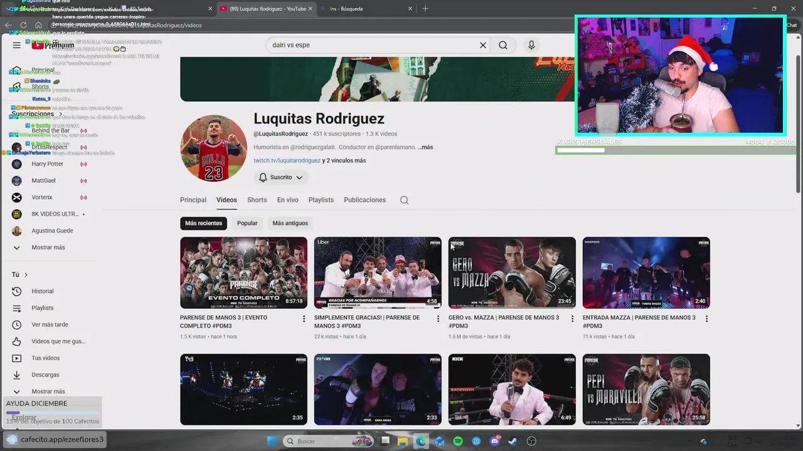This screenshot has height=451, width=803.
Task: Expand channel description with ...más
Action: 425,147
